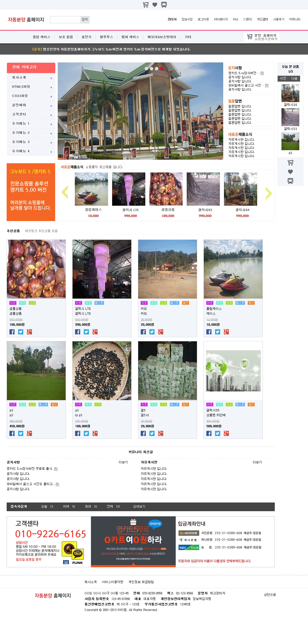Expand the 고객센터 category item
The height and width of the screenshot is (623, 308).
(31, 114)
